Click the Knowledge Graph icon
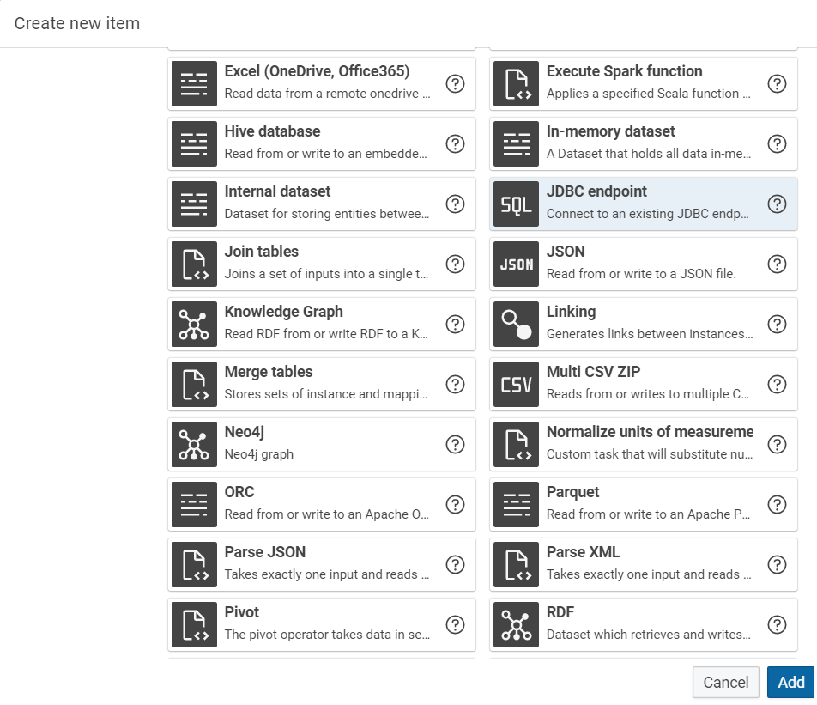This screenshot has width=817, height=705. pos(194,325)
